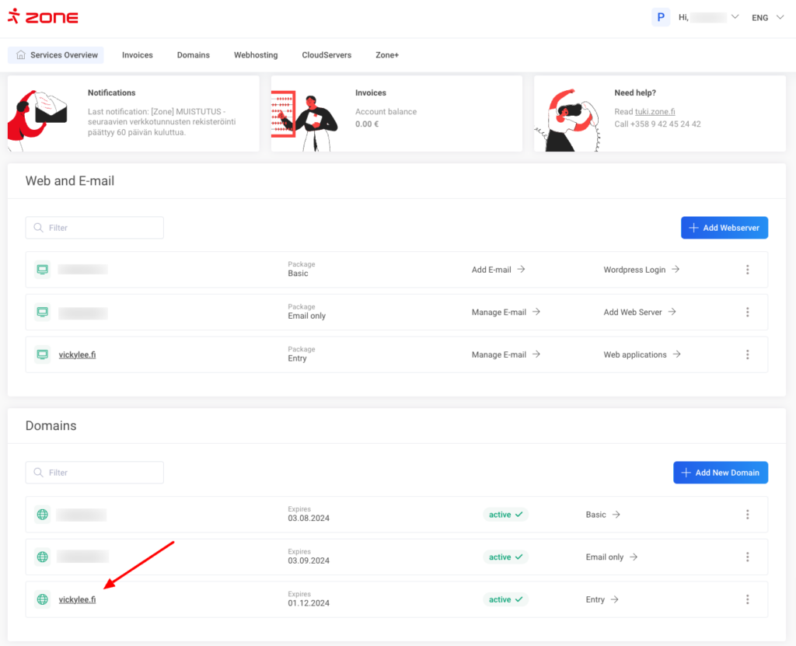Click globe icon beside vickylee.fi domain

click(43, 599)
